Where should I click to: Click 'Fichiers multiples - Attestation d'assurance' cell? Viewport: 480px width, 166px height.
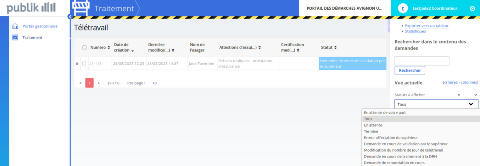[x=248, y=64]
